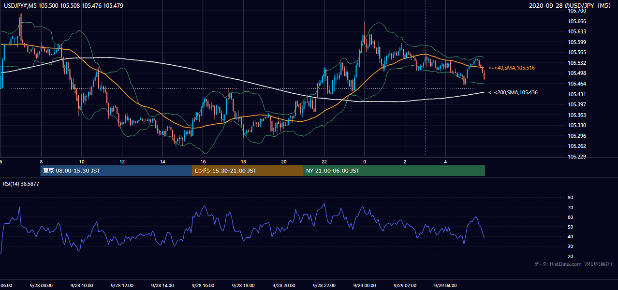Click RSI scale level 50
Screen dimensions: 618x290
pos(570,227)
